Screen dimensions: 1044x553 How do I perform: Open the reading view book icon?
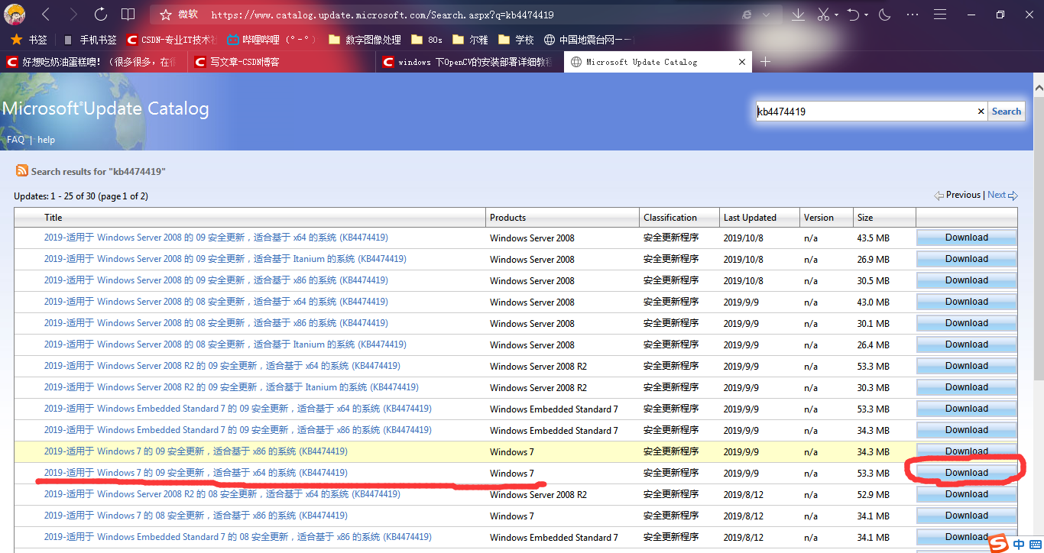point(128,15)
